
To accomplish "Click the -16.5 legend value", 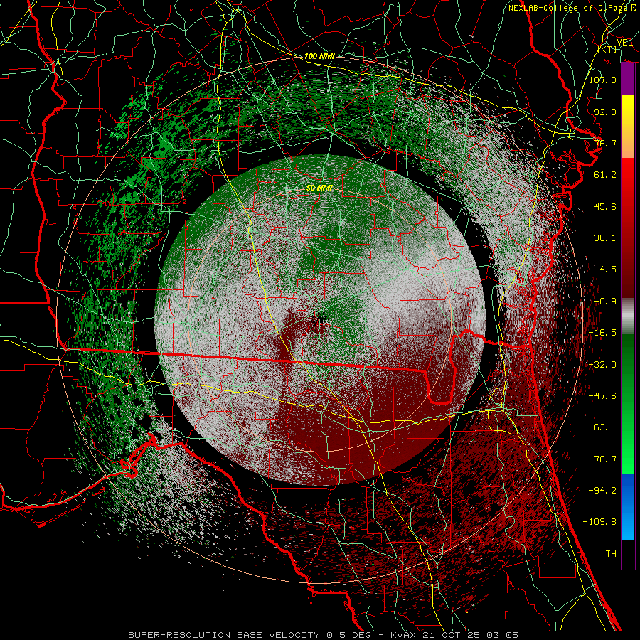I will 602,333.
